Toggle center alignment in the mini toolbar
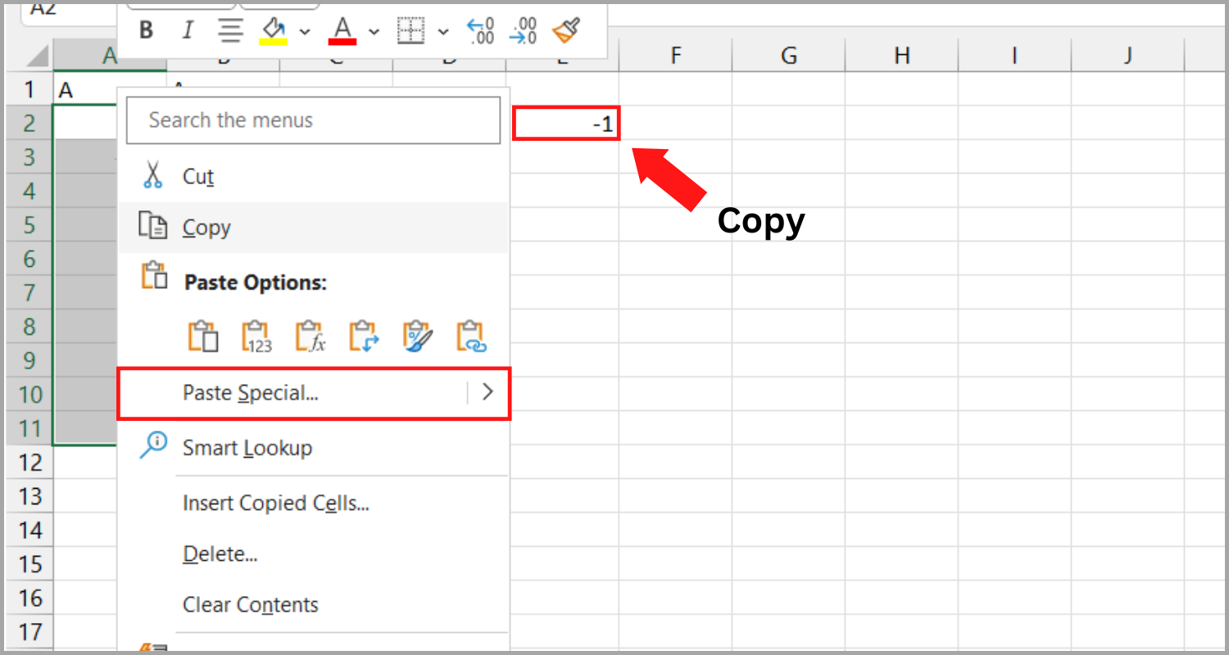Image resolution: width=1229 pixels, height=655 pixels. [230, 29]
